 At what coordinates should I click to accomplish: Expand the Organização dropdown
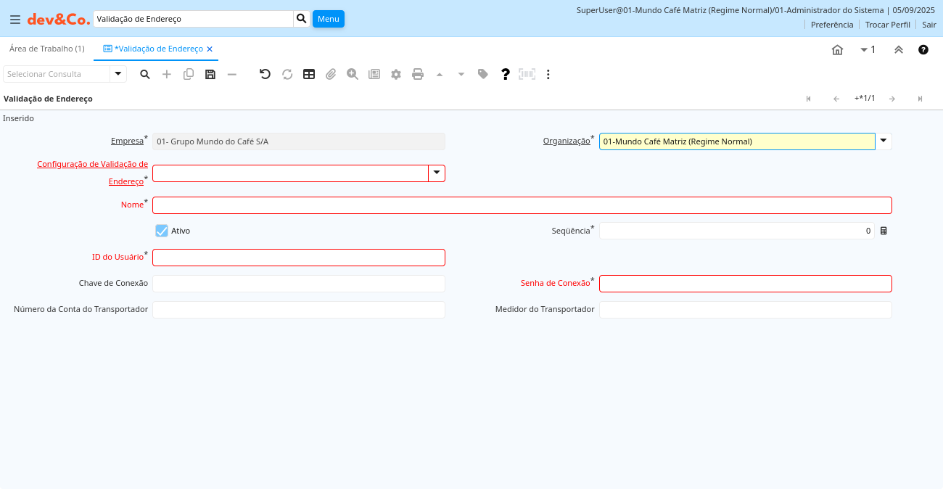884,141
